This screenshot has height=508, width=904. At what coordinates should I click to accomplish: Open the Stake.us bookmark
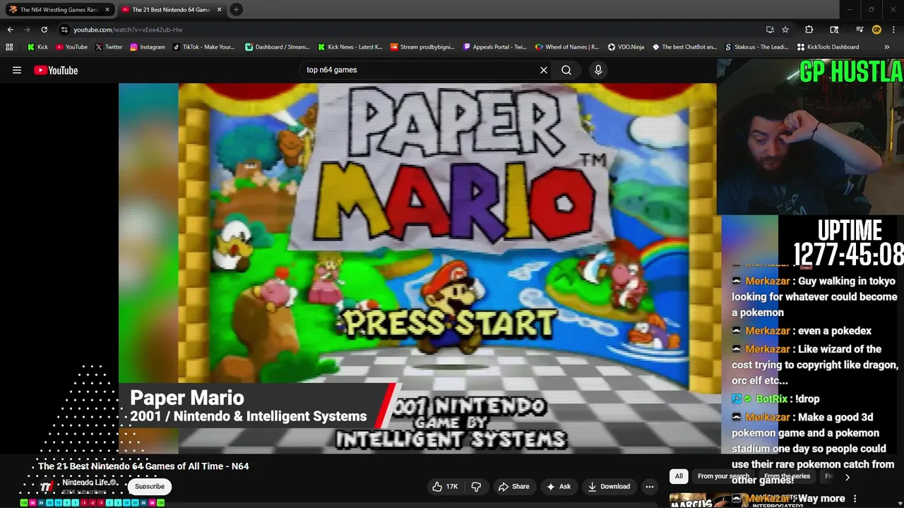click(757, 47)
